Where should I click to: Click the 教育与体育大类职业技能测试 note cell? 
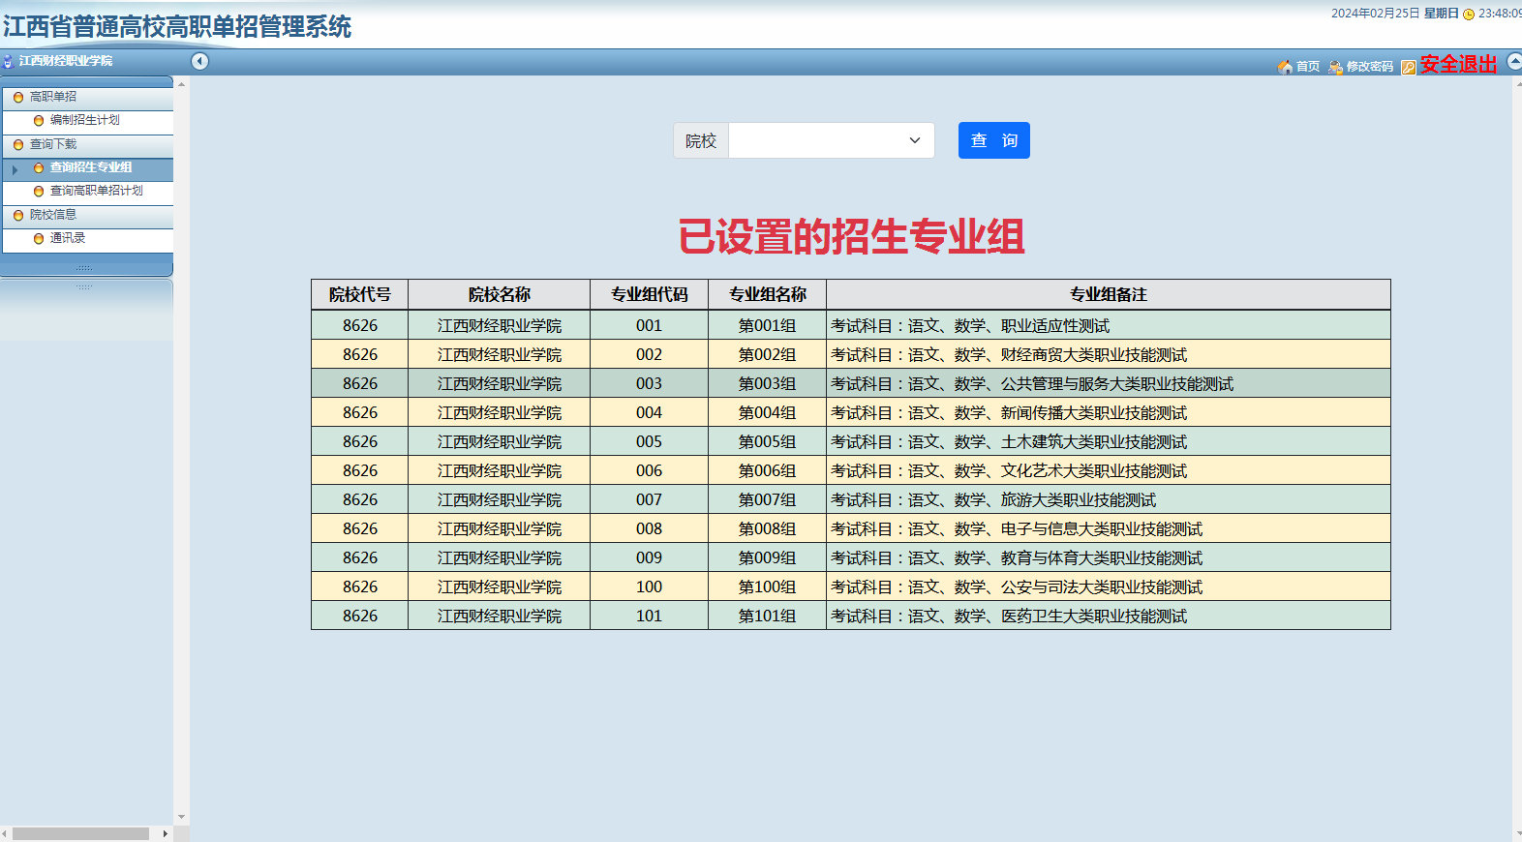(1109, 558)
